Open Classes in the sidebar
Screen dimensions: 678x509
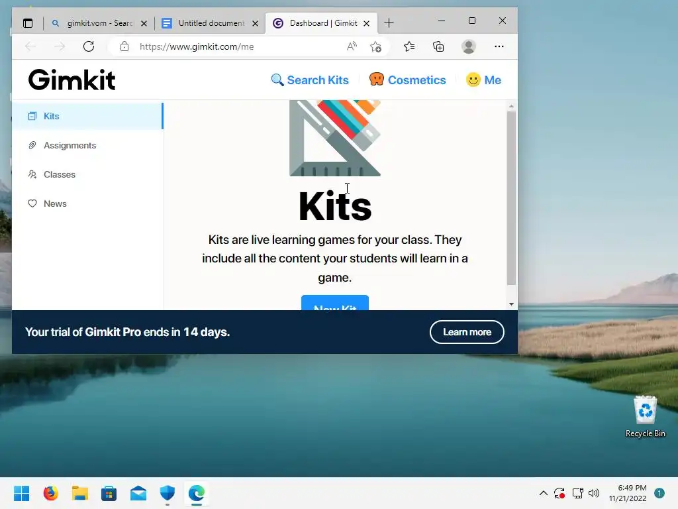(87, 174)
